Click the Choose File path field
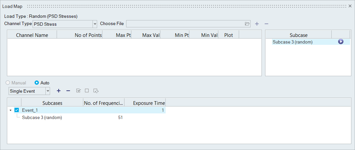This screenshot has width=355, height=150. pyautogui.click(x=185, y=24)
